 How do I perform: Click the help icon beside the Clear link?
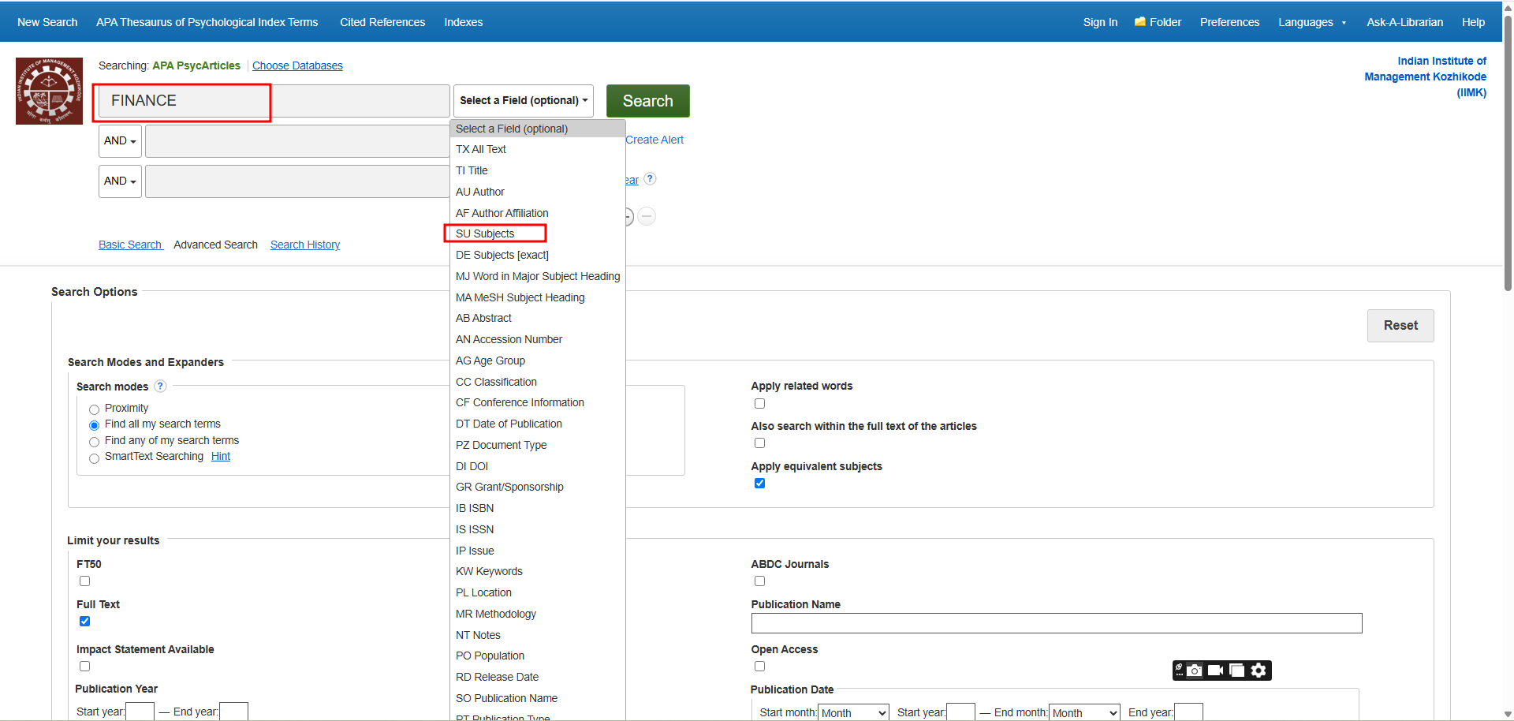650,179
